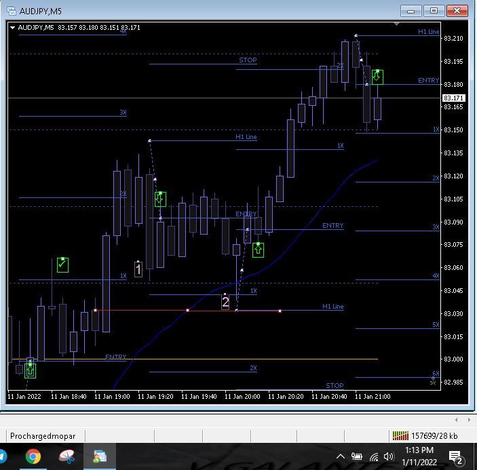
Task: Click the H1 Line label near 83.150
Action: tap(246, 137)
